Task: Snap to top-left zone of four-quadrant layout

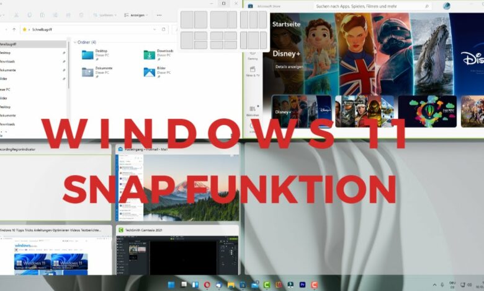Action: tap(217, 36)
